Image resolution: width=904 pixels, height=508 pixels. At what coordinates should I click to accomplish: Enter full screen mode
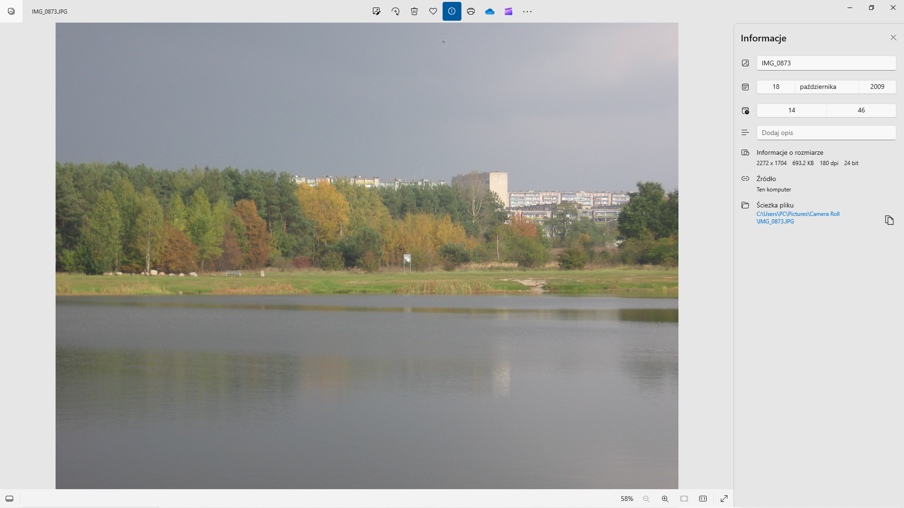724,499
